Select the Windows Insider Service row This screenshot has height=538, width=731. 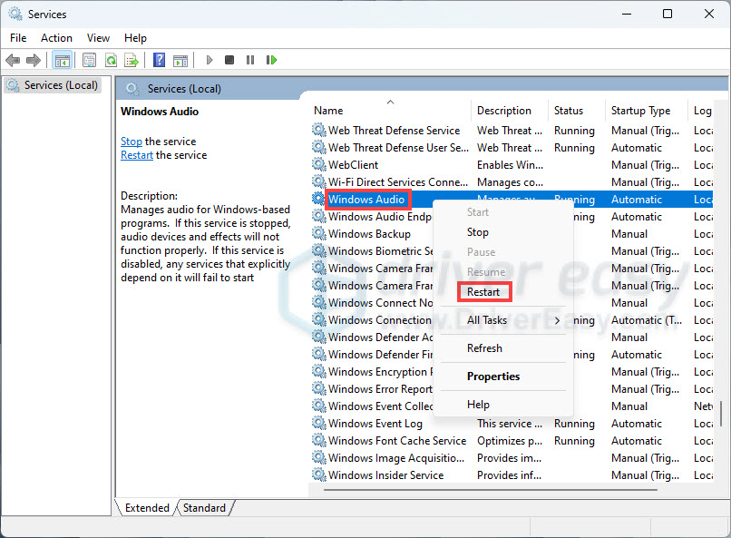(x=512, y=475)
